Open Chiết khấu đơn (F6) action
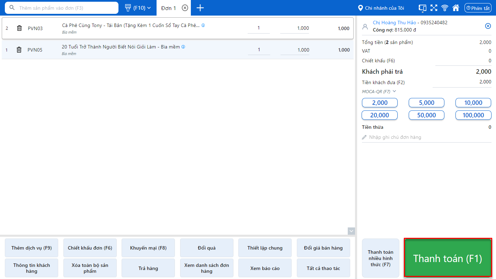 [90, 248]
